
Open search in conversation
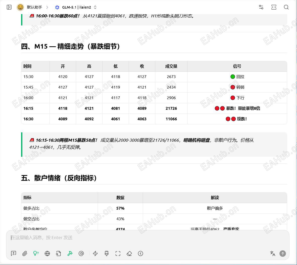click(x=286, y=7)
